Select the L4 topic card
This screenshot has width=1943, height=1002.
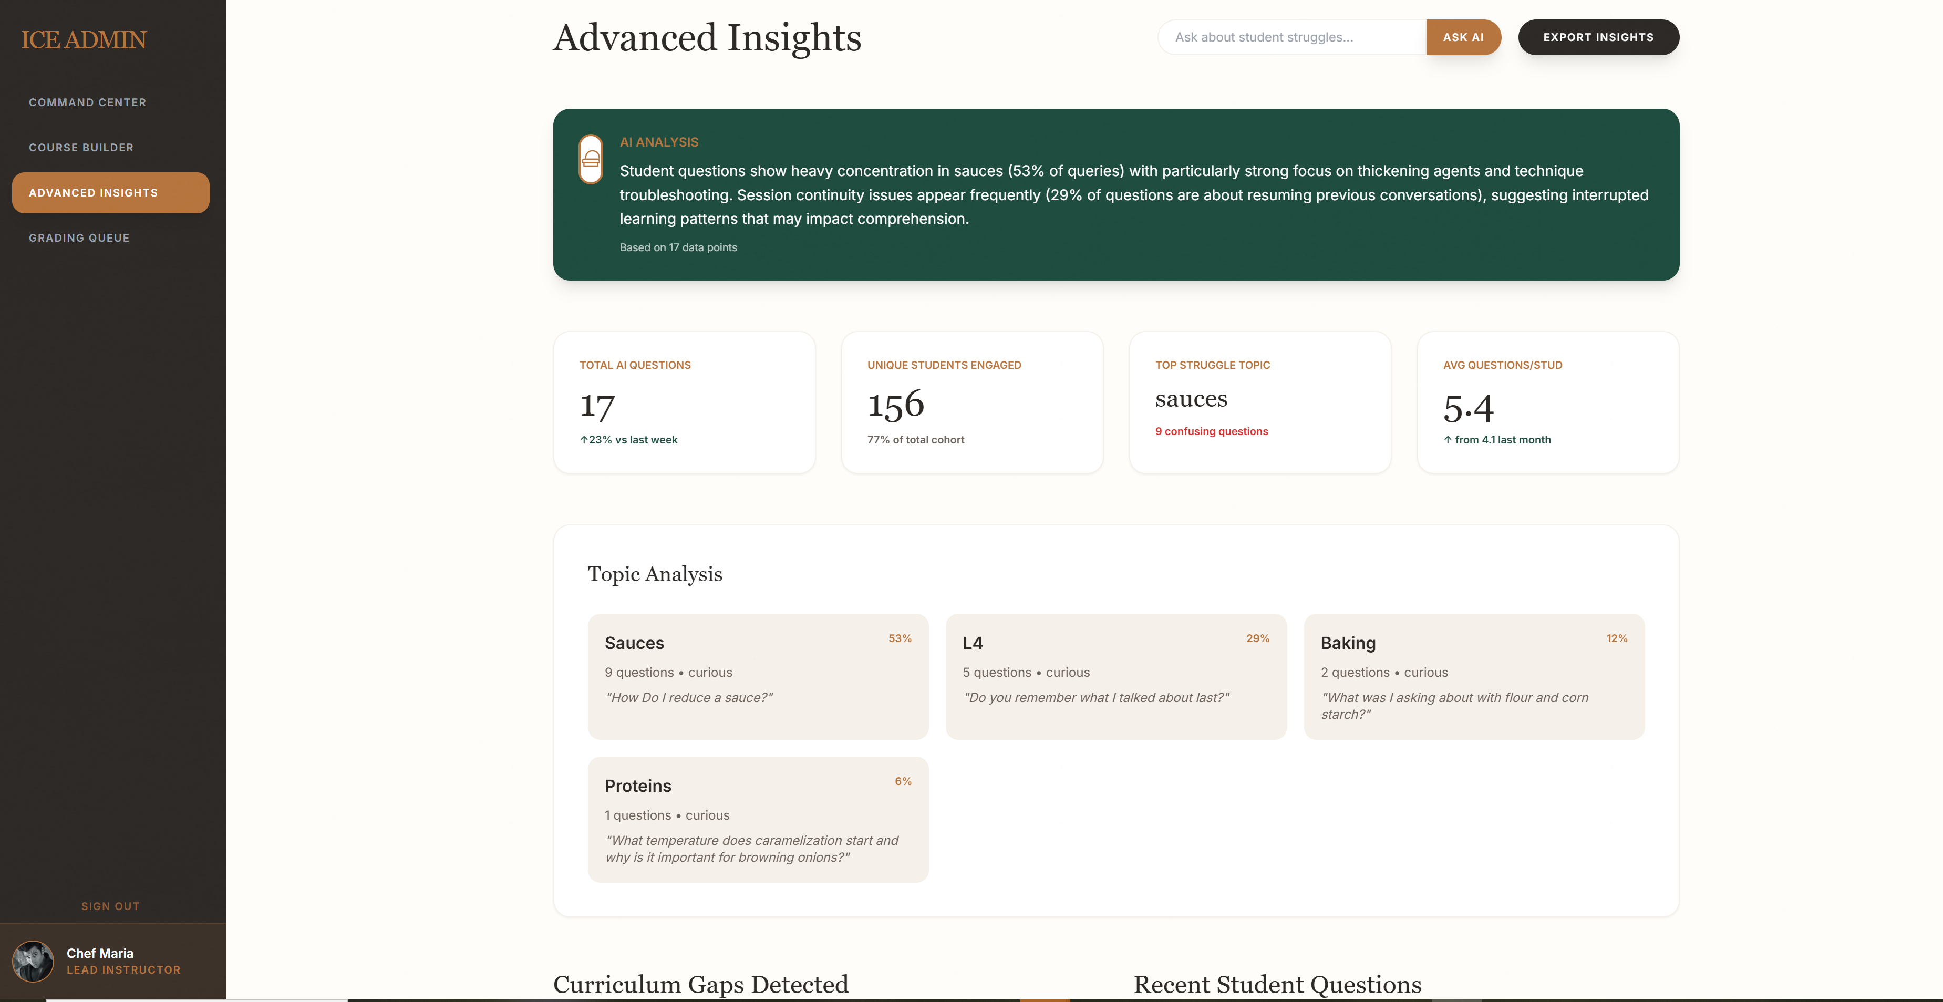[1115, 676]
